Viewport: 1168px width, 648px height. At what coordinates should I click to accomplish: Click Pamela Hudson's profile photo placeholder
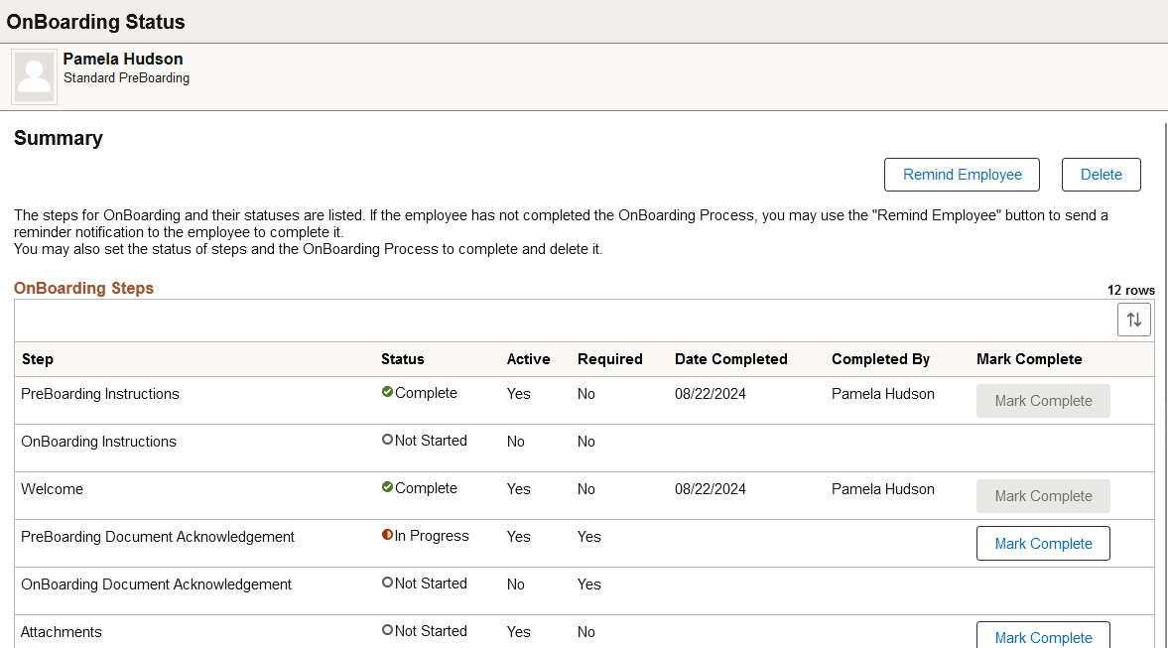coord(35,77)
